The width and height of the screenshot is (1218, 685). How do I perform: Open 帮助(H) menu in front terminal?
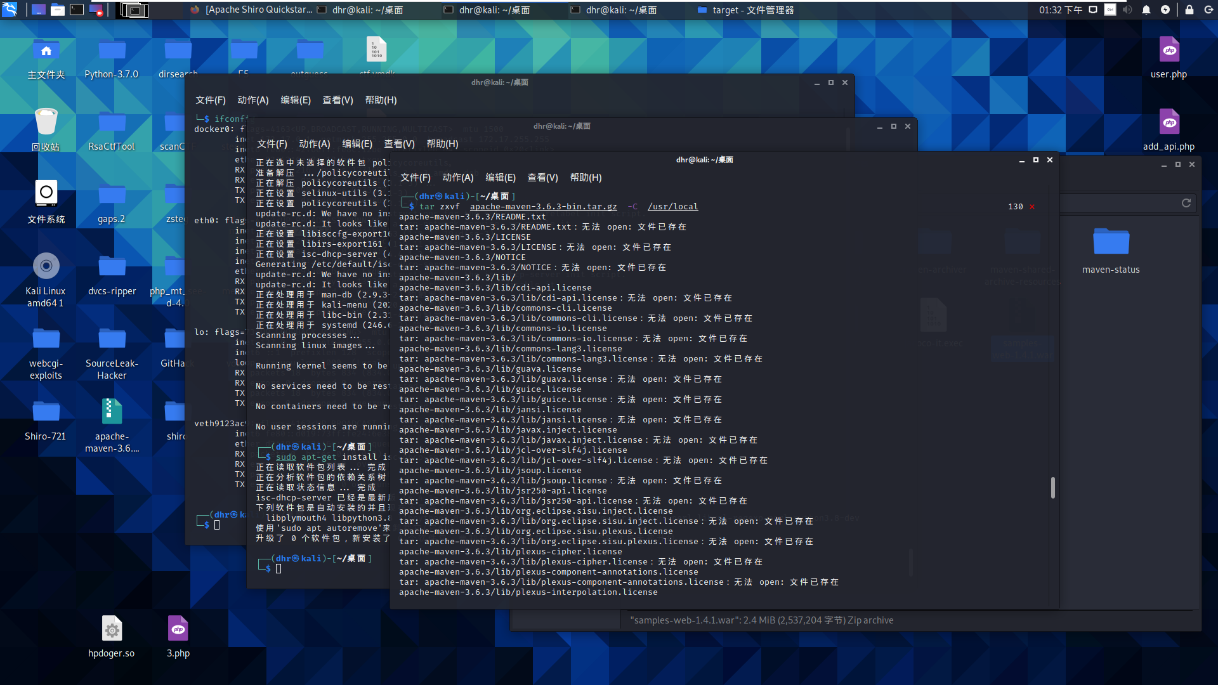coord(586,178)
